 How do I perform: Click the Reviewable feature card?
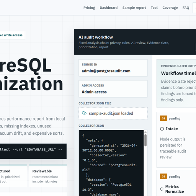click(48, 176)
